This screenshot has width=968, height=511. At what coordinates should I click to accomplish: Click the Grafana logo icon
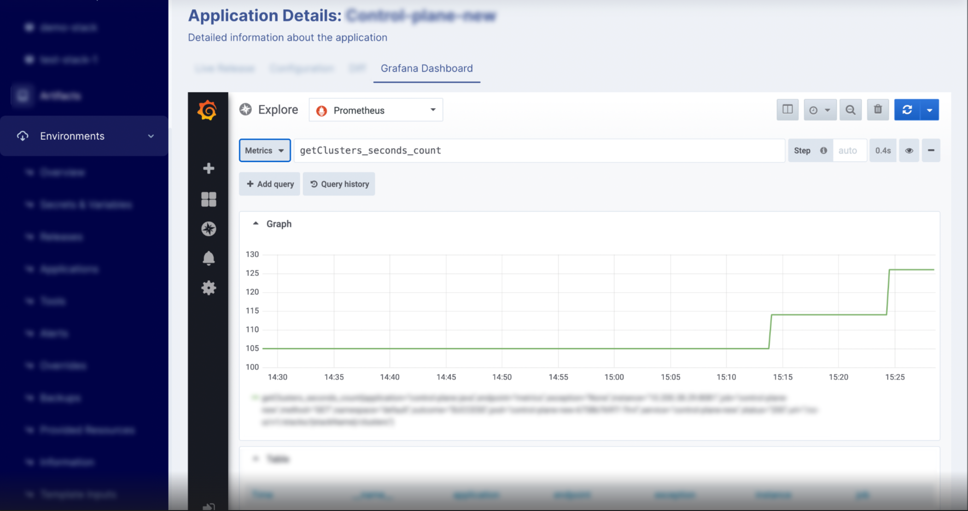207,110
